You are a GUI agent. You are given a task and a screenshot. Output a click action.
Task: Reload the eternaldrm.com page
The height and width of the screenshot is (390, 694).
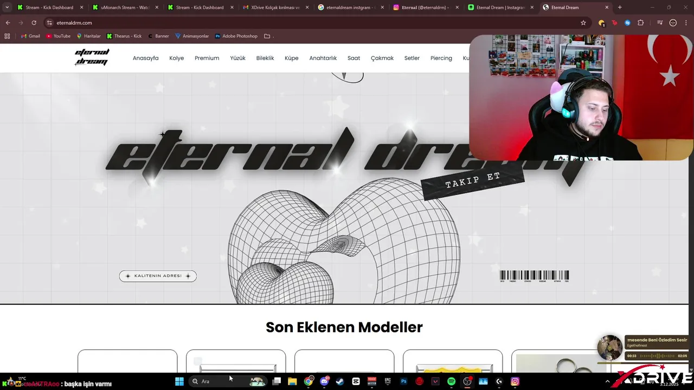tap(34, 23)
